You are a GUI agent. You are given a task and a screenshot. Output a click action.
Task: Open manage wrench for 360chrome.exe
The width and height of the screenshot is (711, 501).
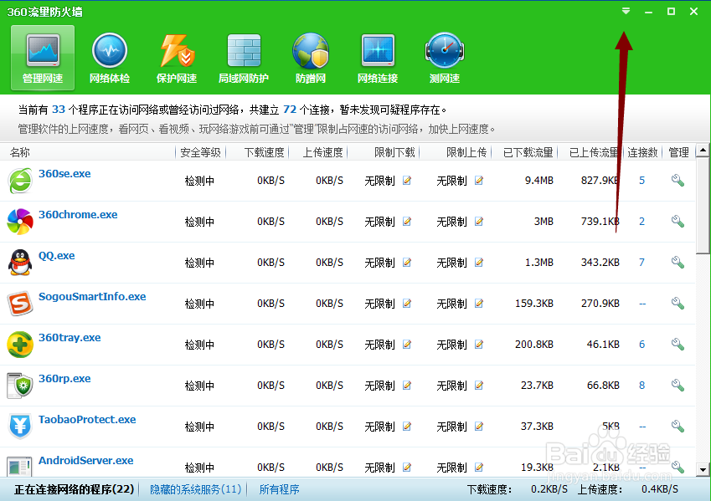tap(678, 222)
